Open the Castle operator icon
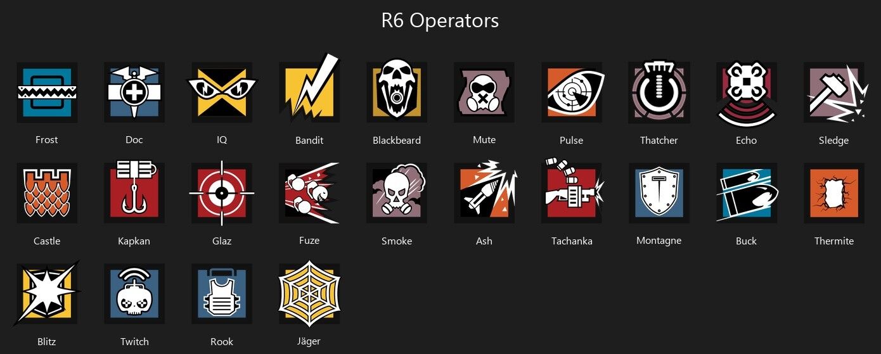This screenshot has height=354, width=881. 47,193
